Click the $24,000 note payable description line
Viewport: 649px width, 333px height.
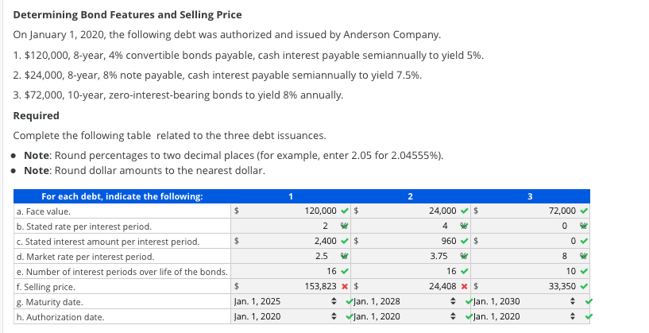218,76
